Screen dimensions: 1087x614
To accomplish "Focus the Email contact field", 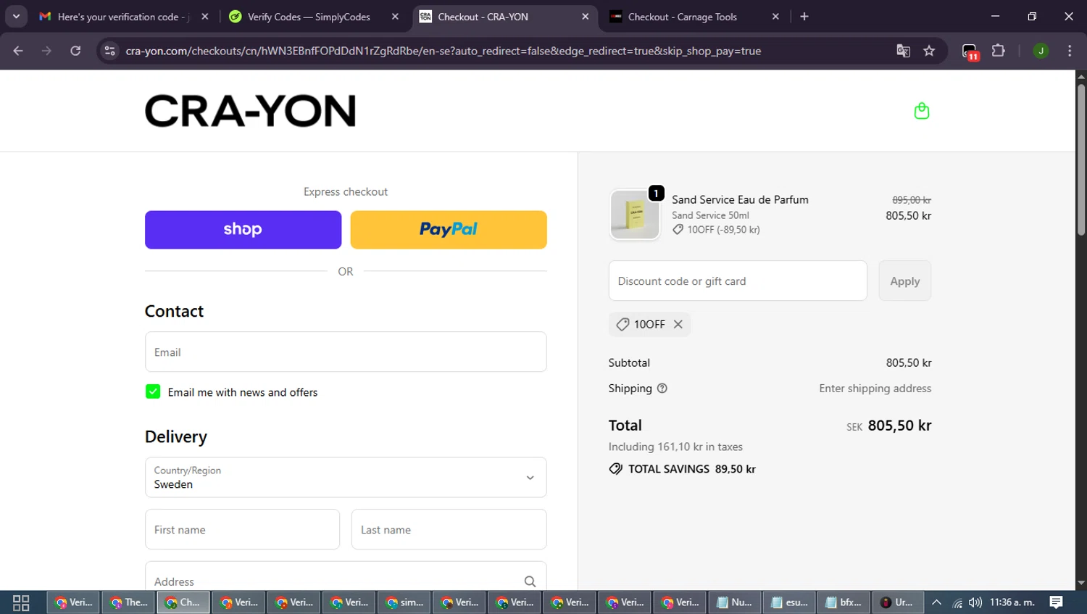I will (x=346, y=352).
